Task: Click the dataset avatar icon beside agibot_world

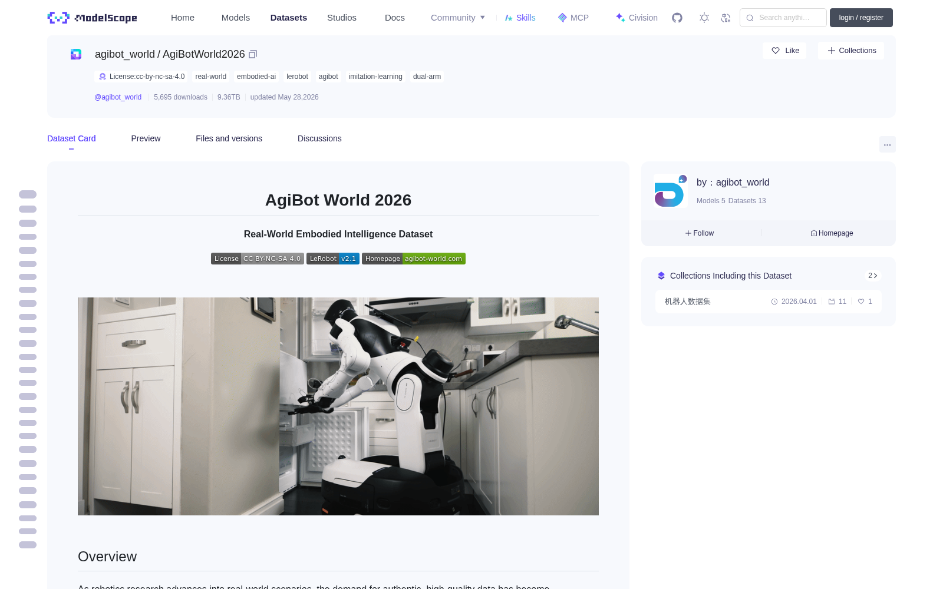Action: (76, 54)
